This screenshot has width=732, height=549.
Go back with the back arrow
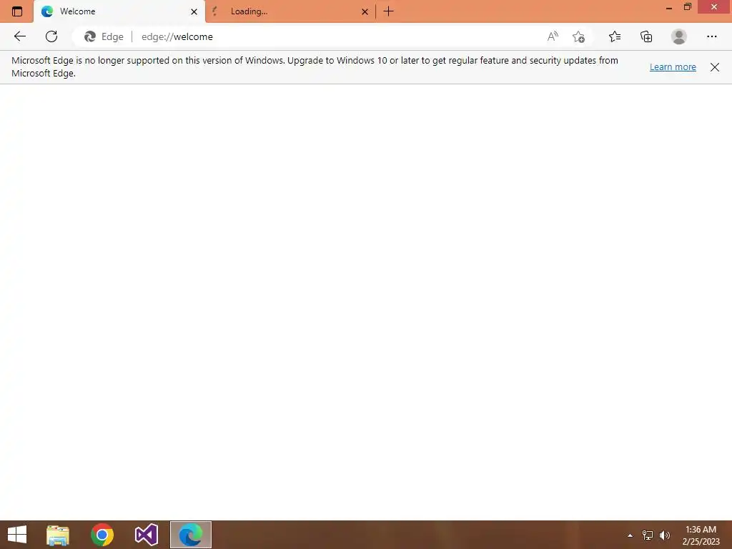tap(19, 36)
